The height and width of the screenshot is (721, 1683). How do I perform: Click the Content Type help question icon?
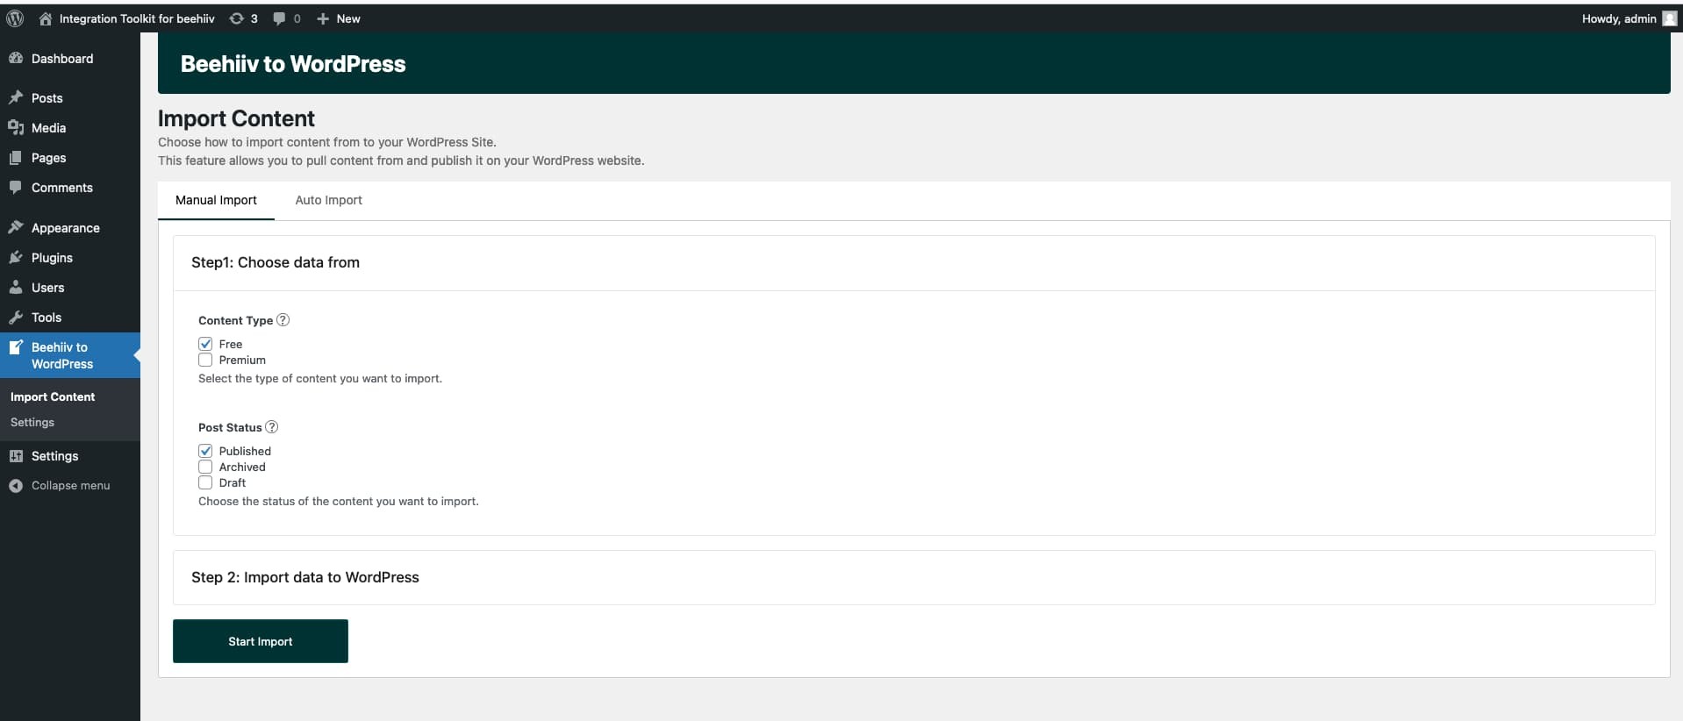pyautogui.click(x=283, y=320)
